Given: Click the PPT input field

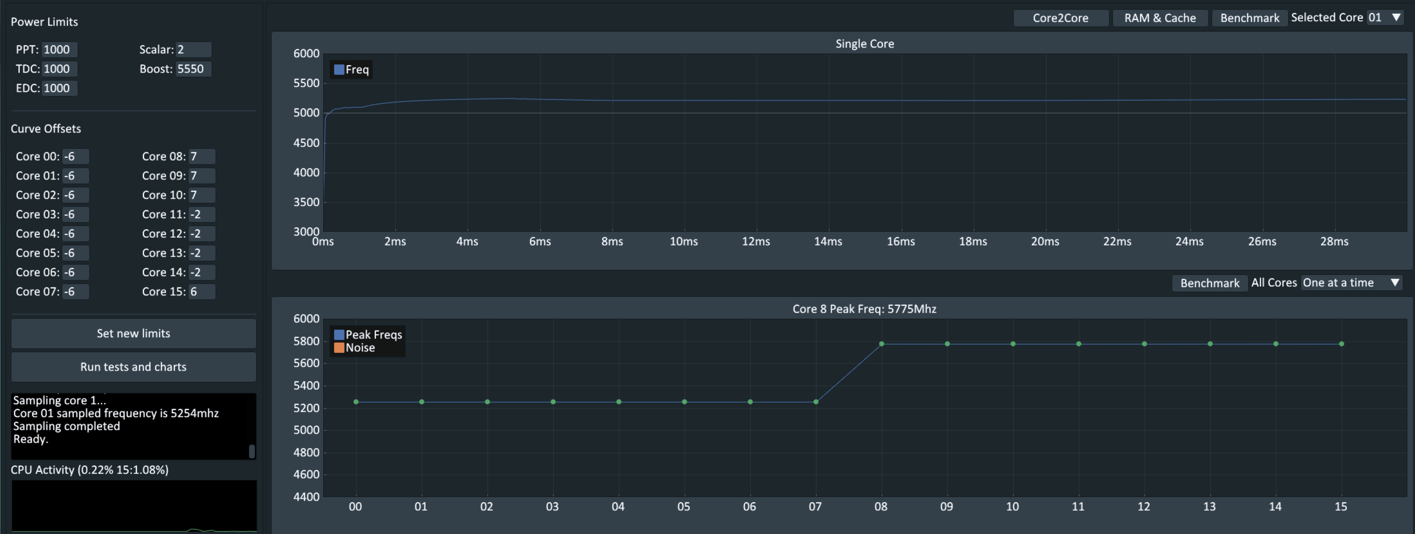Looking at the screenshot, I should [x=59, y=49].
